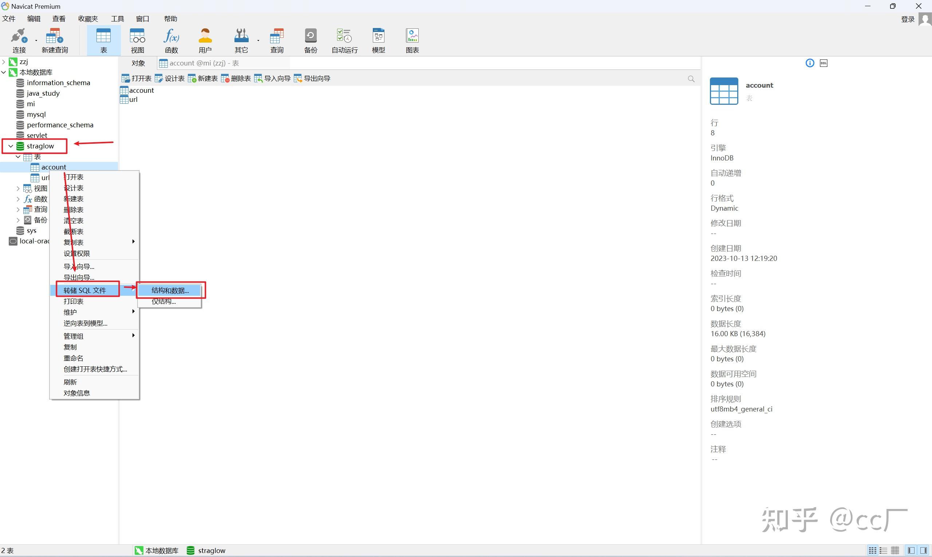Choose 仅结构... from the submenu

164,301
